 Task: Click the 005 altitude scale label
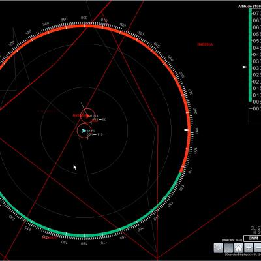(x=257, y=102)
